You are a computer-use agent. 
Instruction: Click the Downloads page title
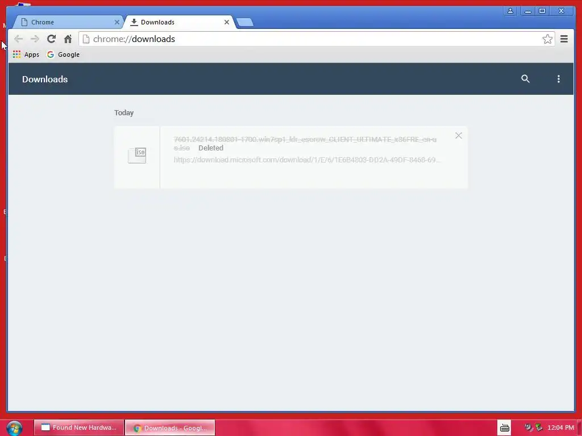pyautogui.click(x=45, y=79)
